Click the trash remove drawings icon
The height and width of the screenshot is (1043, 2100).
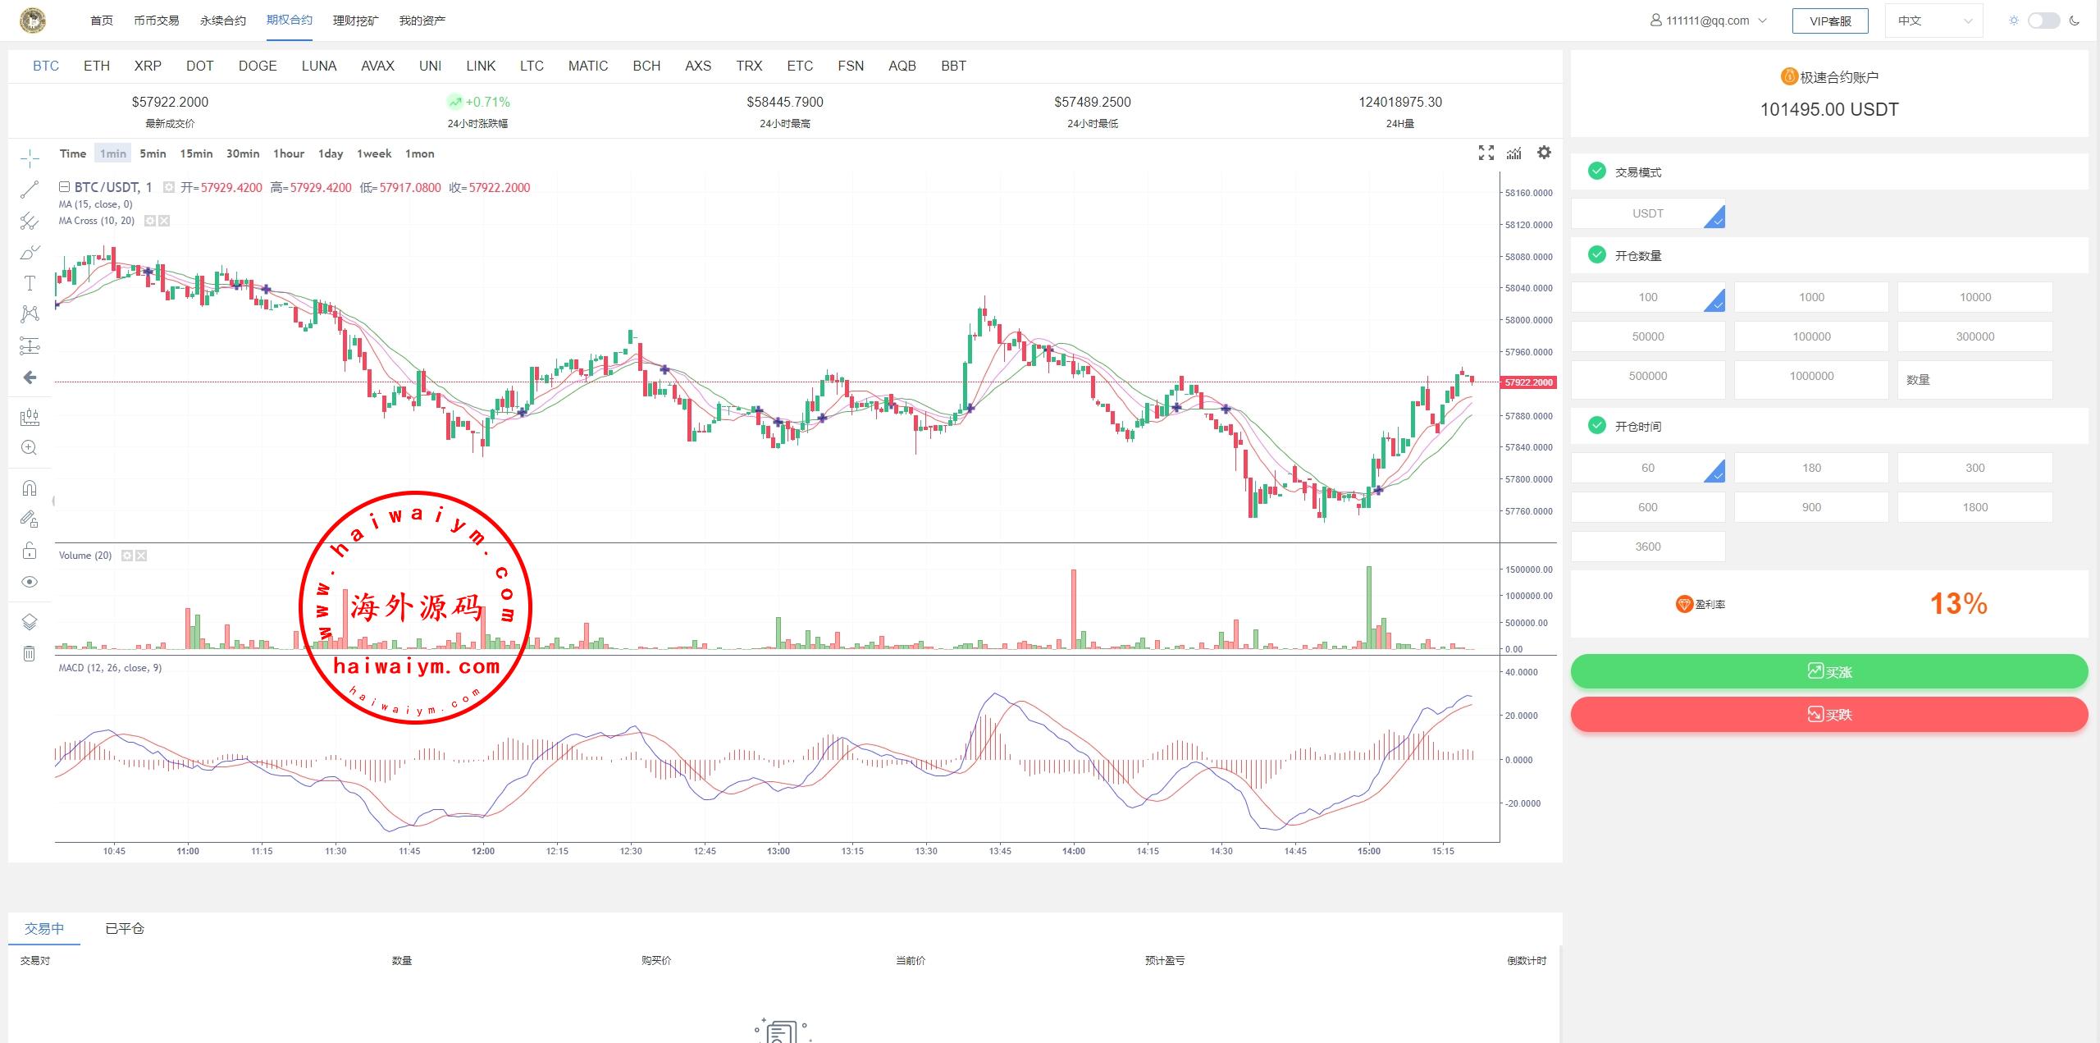tap(30, 653)
